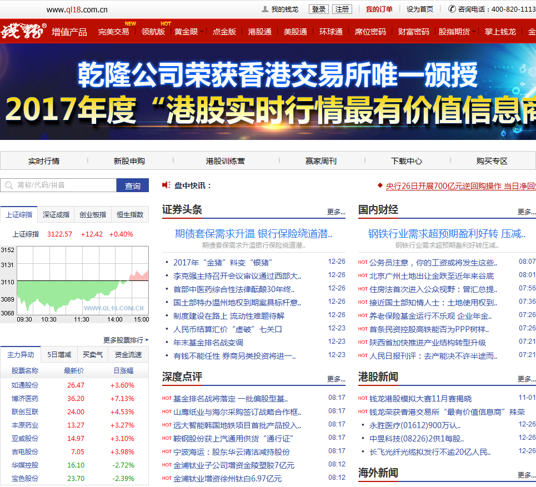This screenshot has height=487, width=536.
Task: Click the phone icon beside 咨询电话
Action: [452, 9]
